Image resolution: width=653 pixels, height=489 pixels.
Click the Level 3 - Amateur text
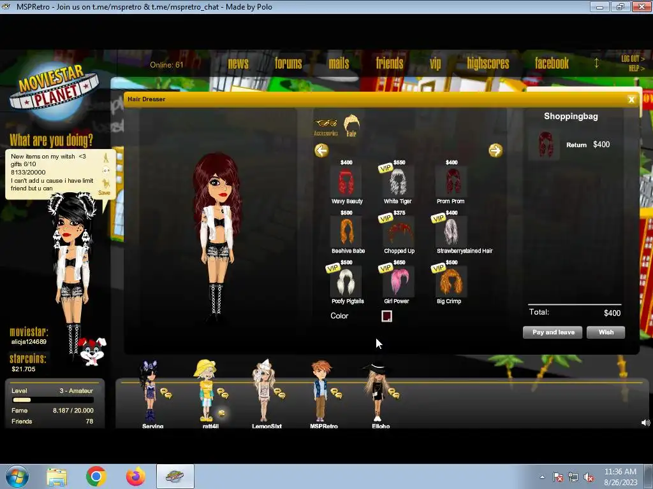(x=77, y=391)
